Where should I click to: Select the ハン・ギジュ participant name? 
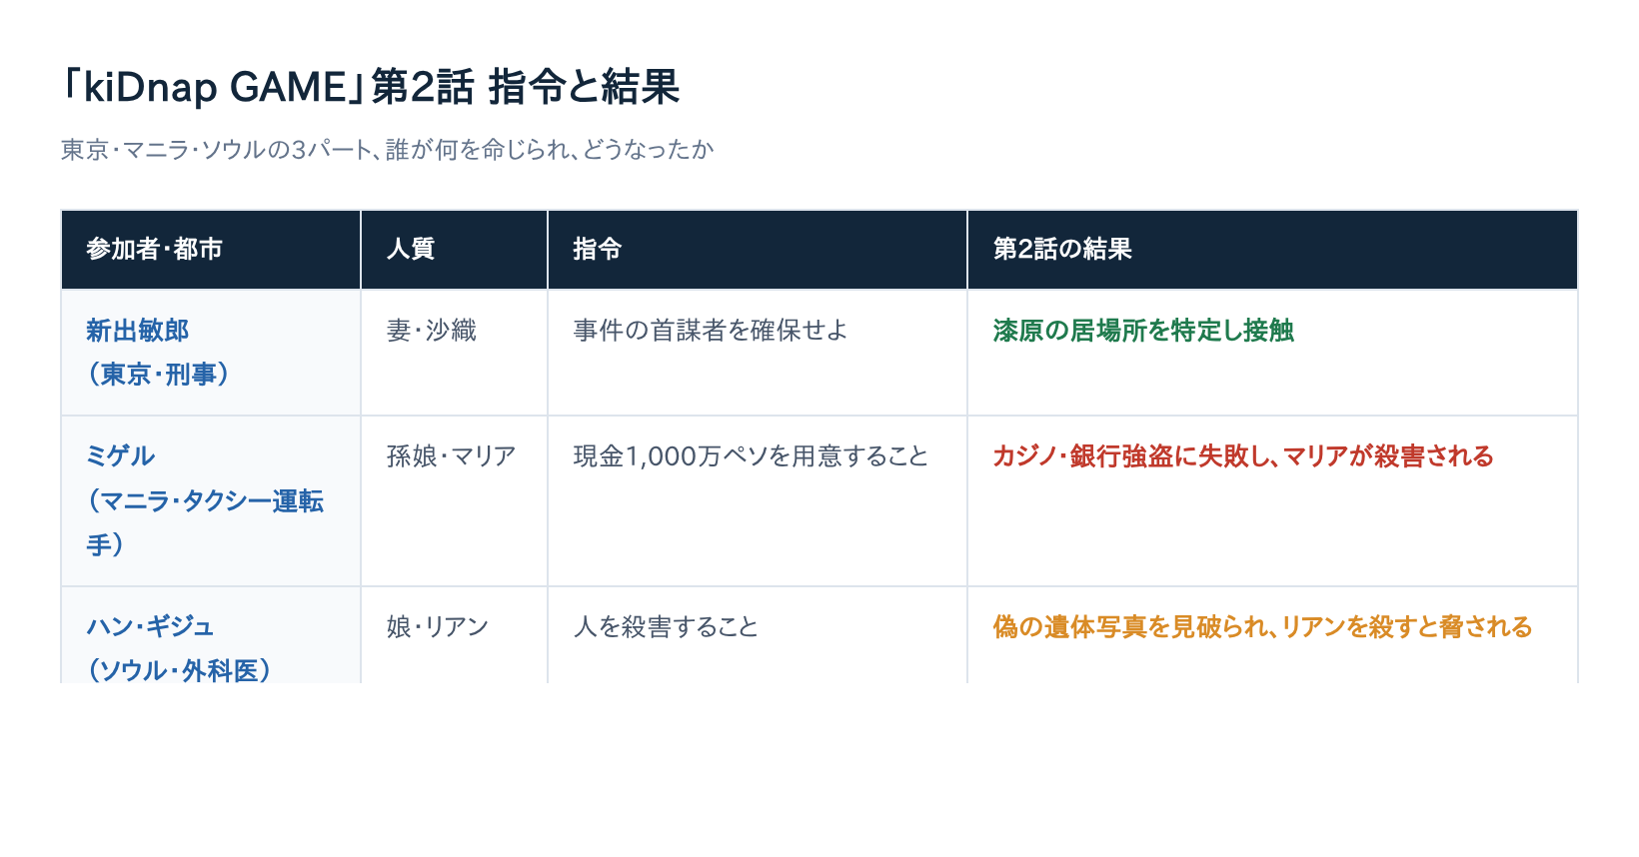(150, 627)
